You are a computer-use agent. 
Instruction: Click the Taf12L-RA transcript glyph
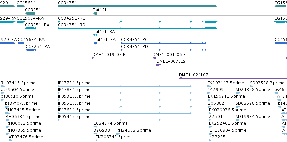(95, 35)
